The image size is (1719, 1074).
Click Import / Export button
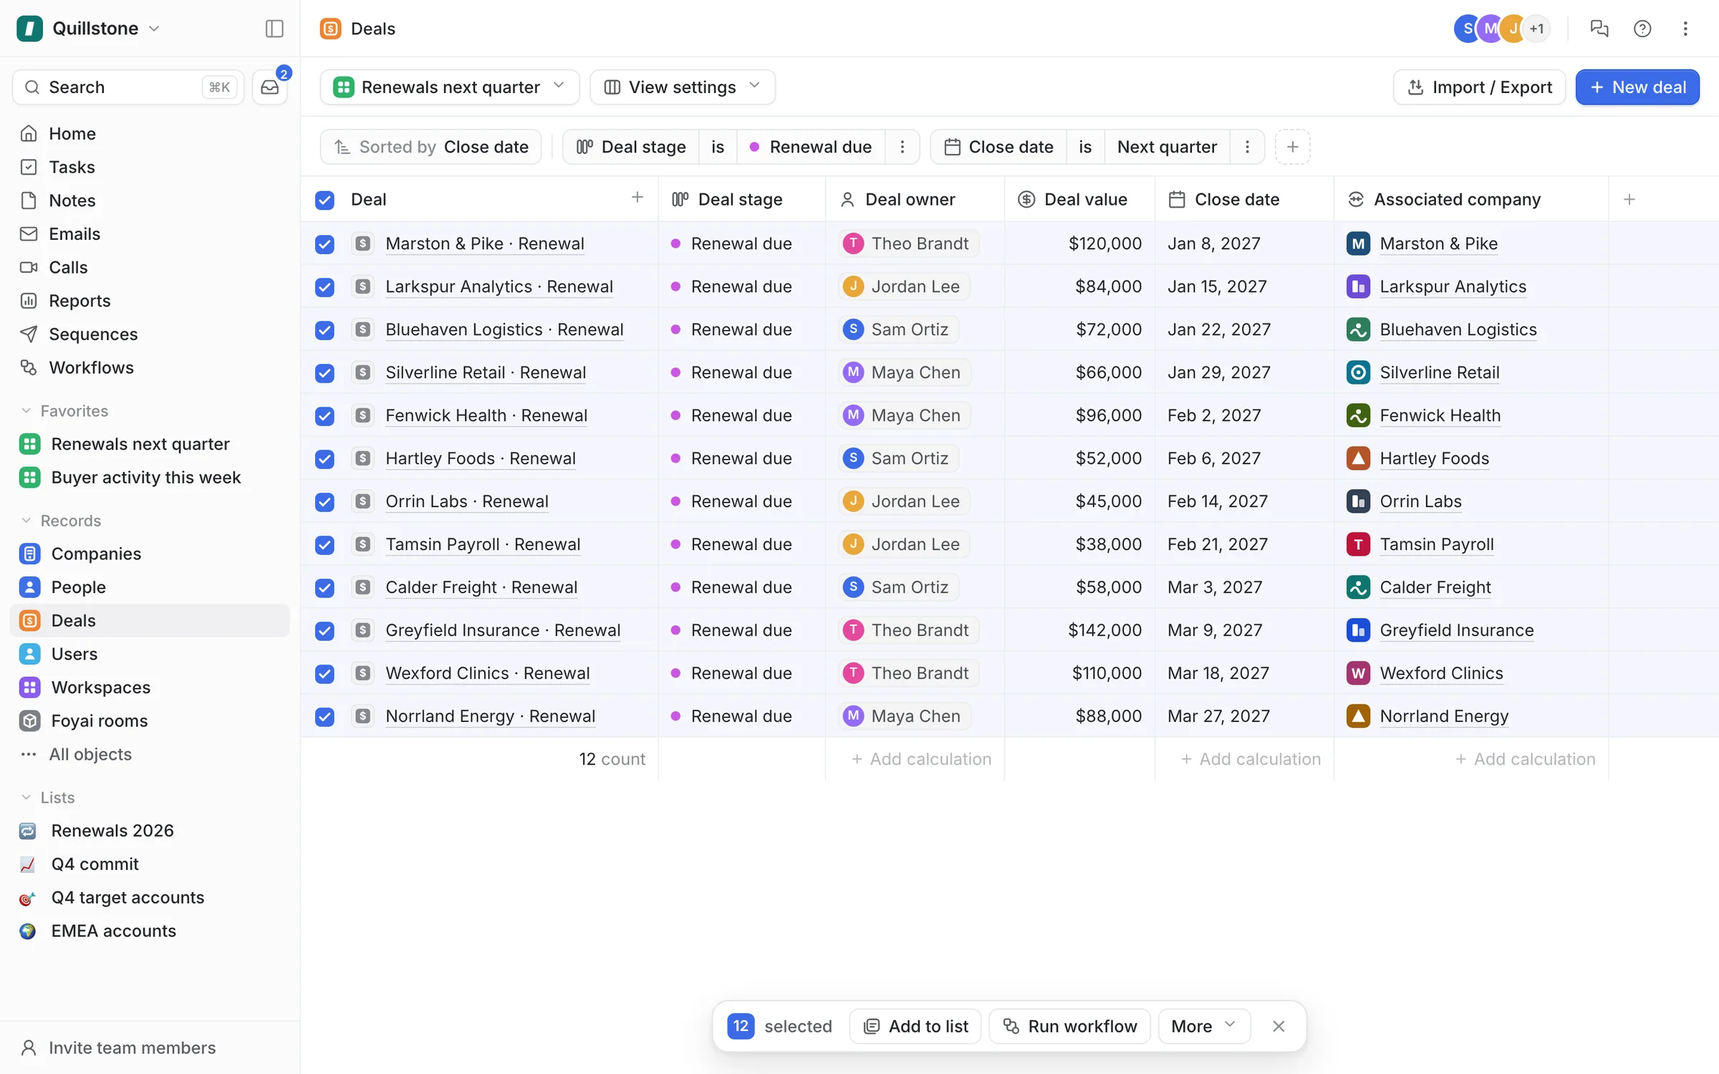point(1480,87)
